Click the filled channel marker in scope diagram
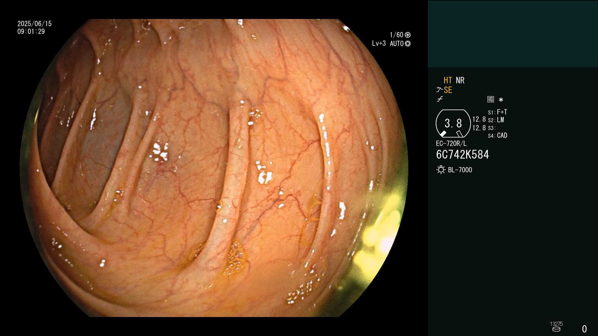Image resolution: width=598 pixels, height=336 pixels. (x=443, y=134)
